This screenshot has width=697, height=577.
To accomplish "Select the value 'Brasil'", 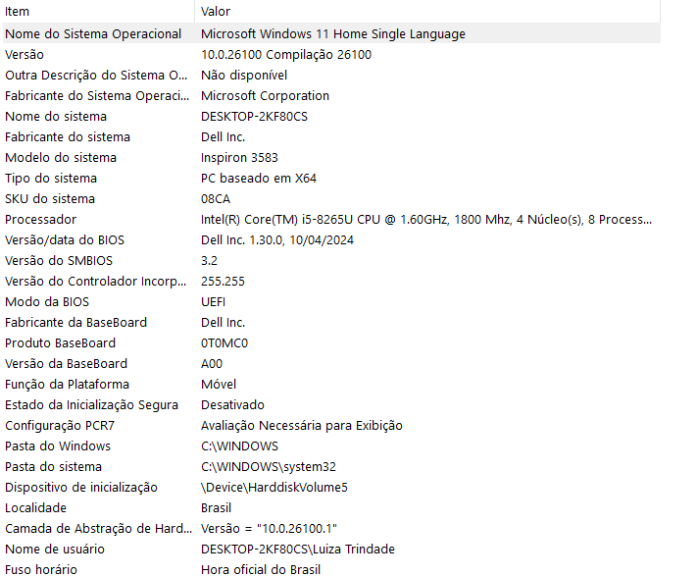I will coord(216,508).
